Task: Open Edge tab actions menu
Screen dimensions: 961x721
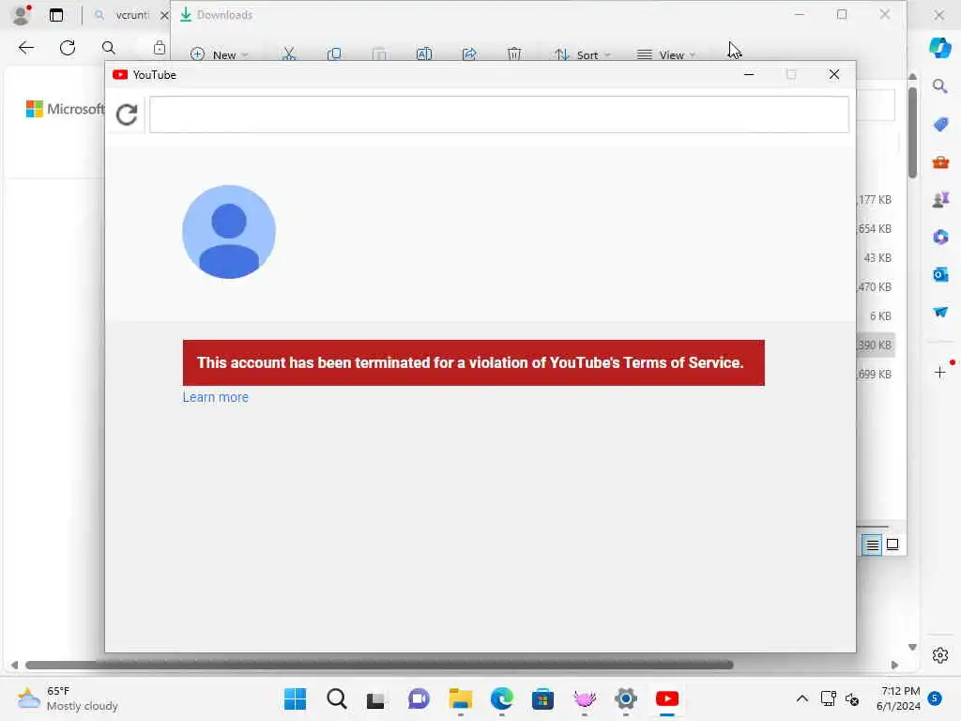Action: (56, 15)
